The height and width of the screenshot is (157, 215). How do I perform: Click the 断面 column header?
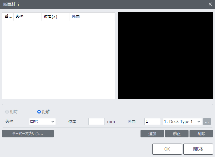coord(92,17)
